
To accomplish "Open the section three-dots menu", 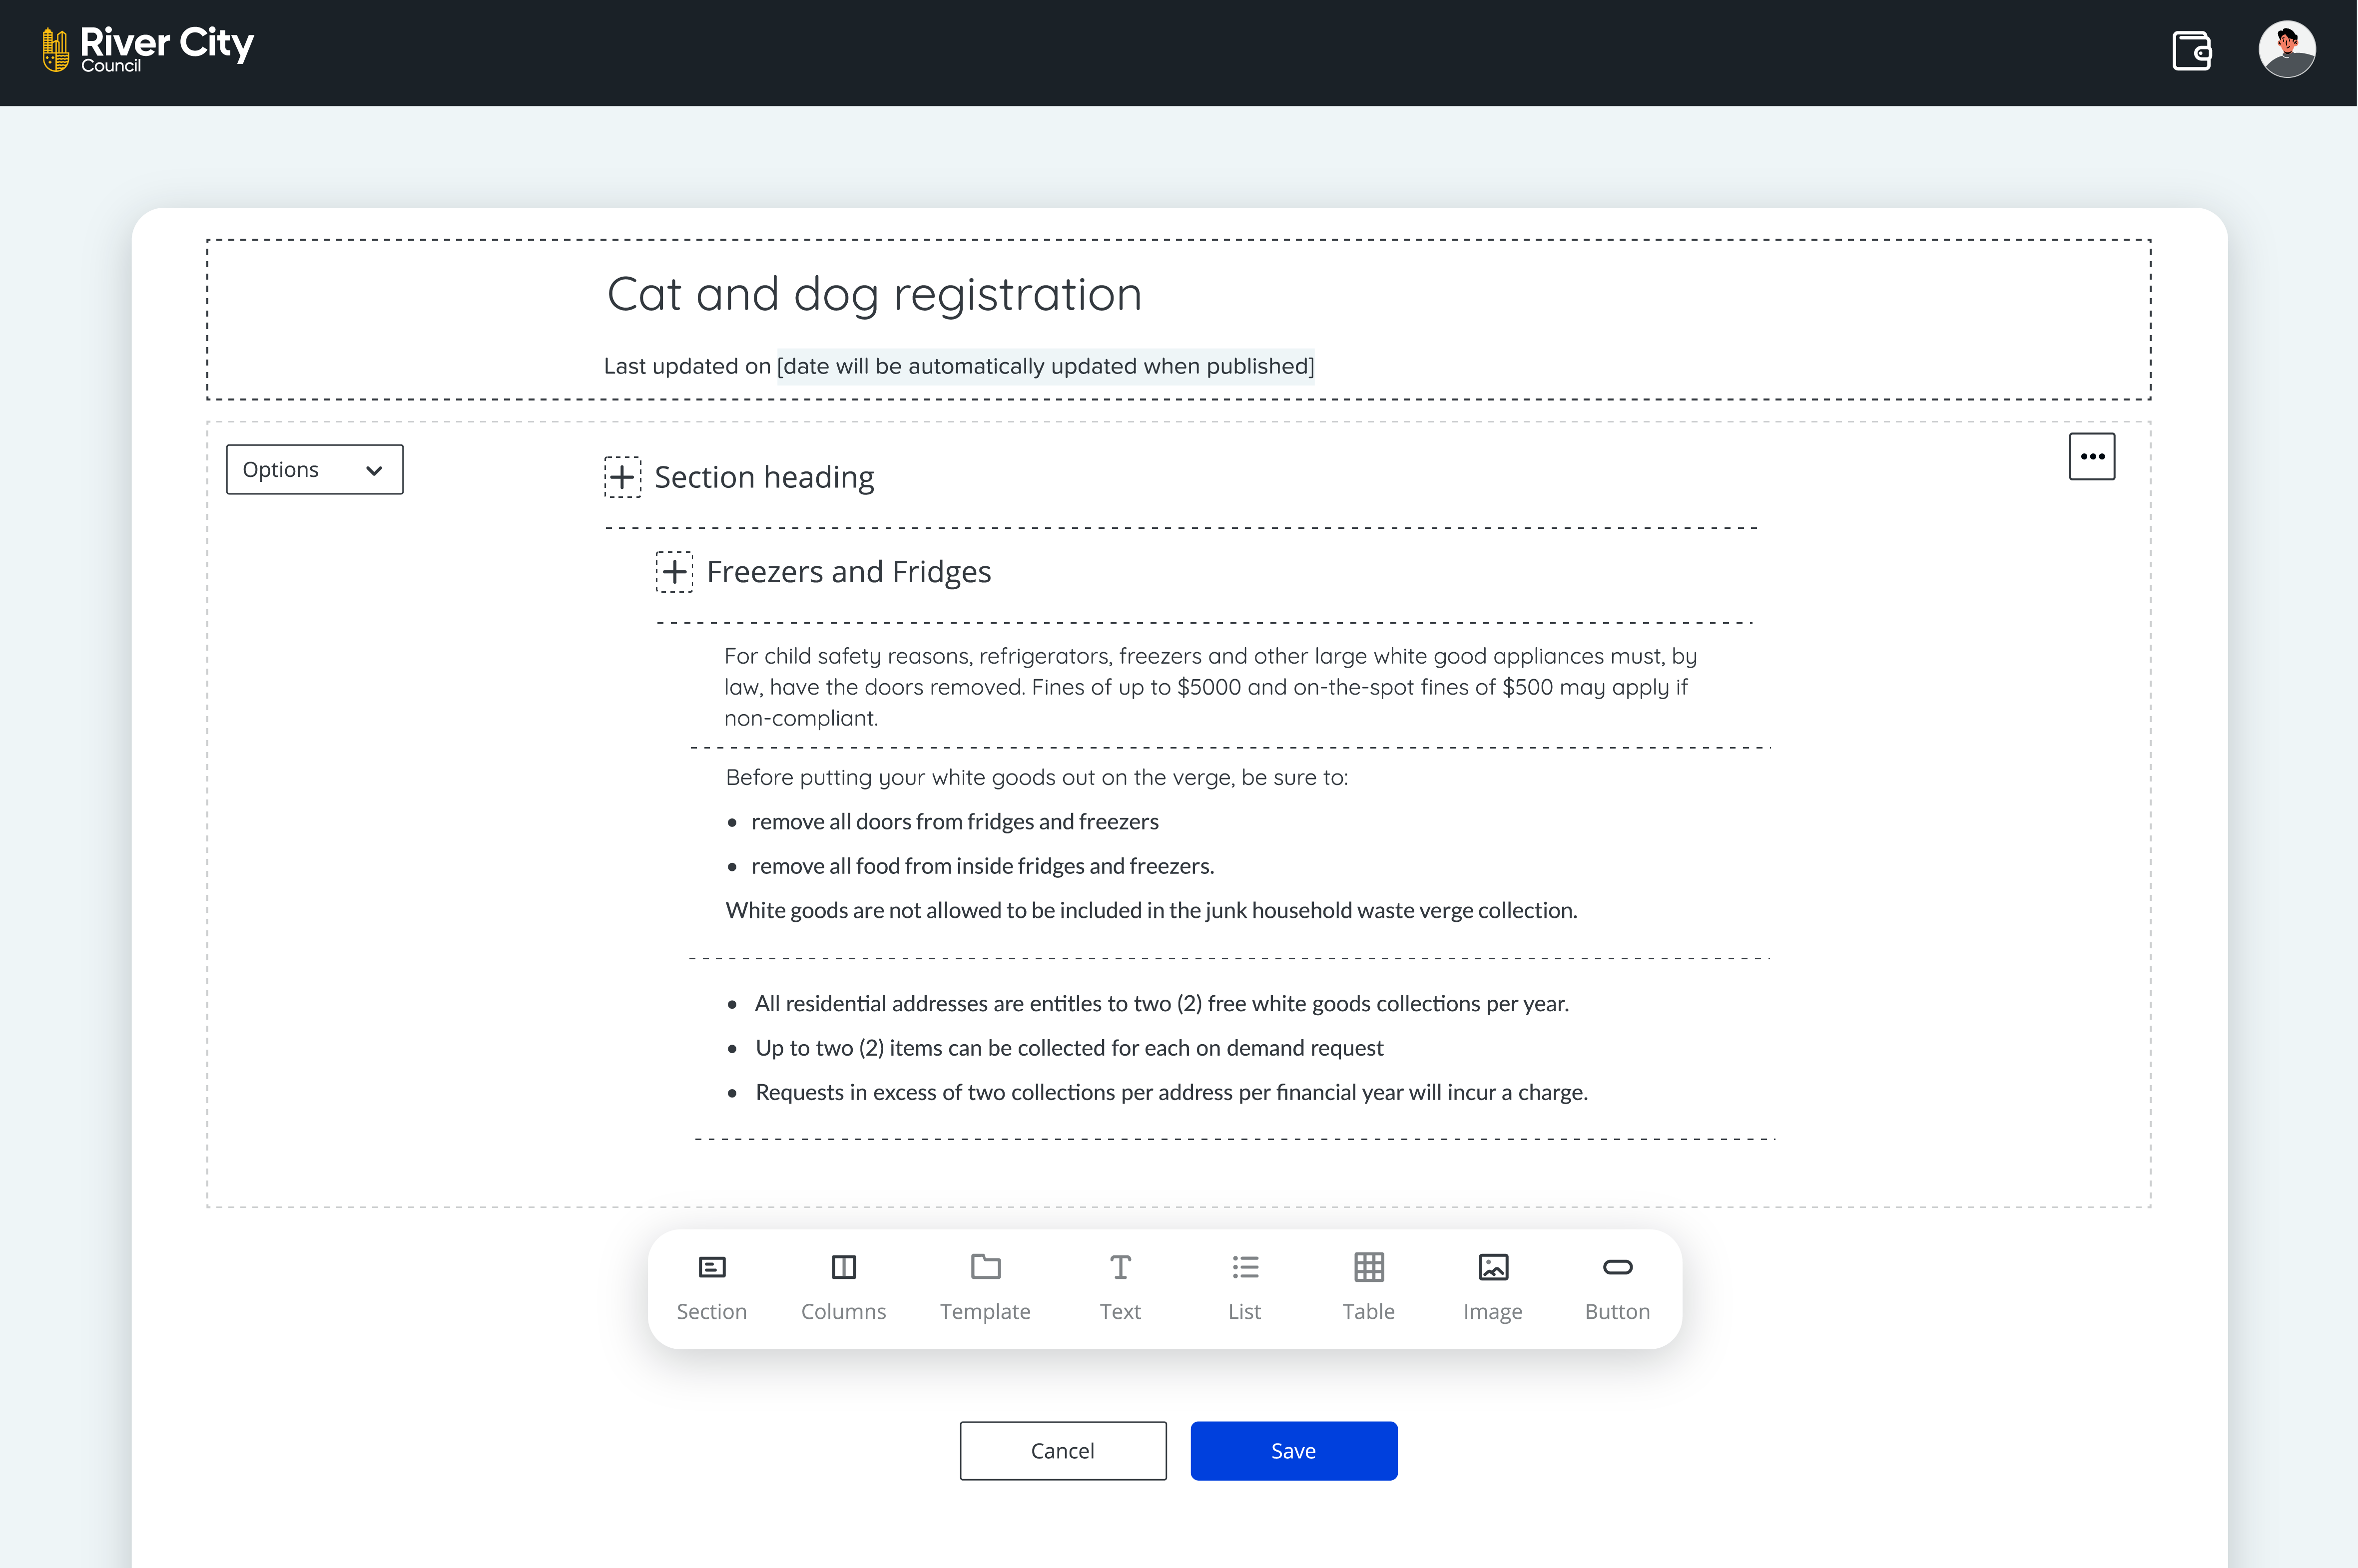I will 2092,456.
